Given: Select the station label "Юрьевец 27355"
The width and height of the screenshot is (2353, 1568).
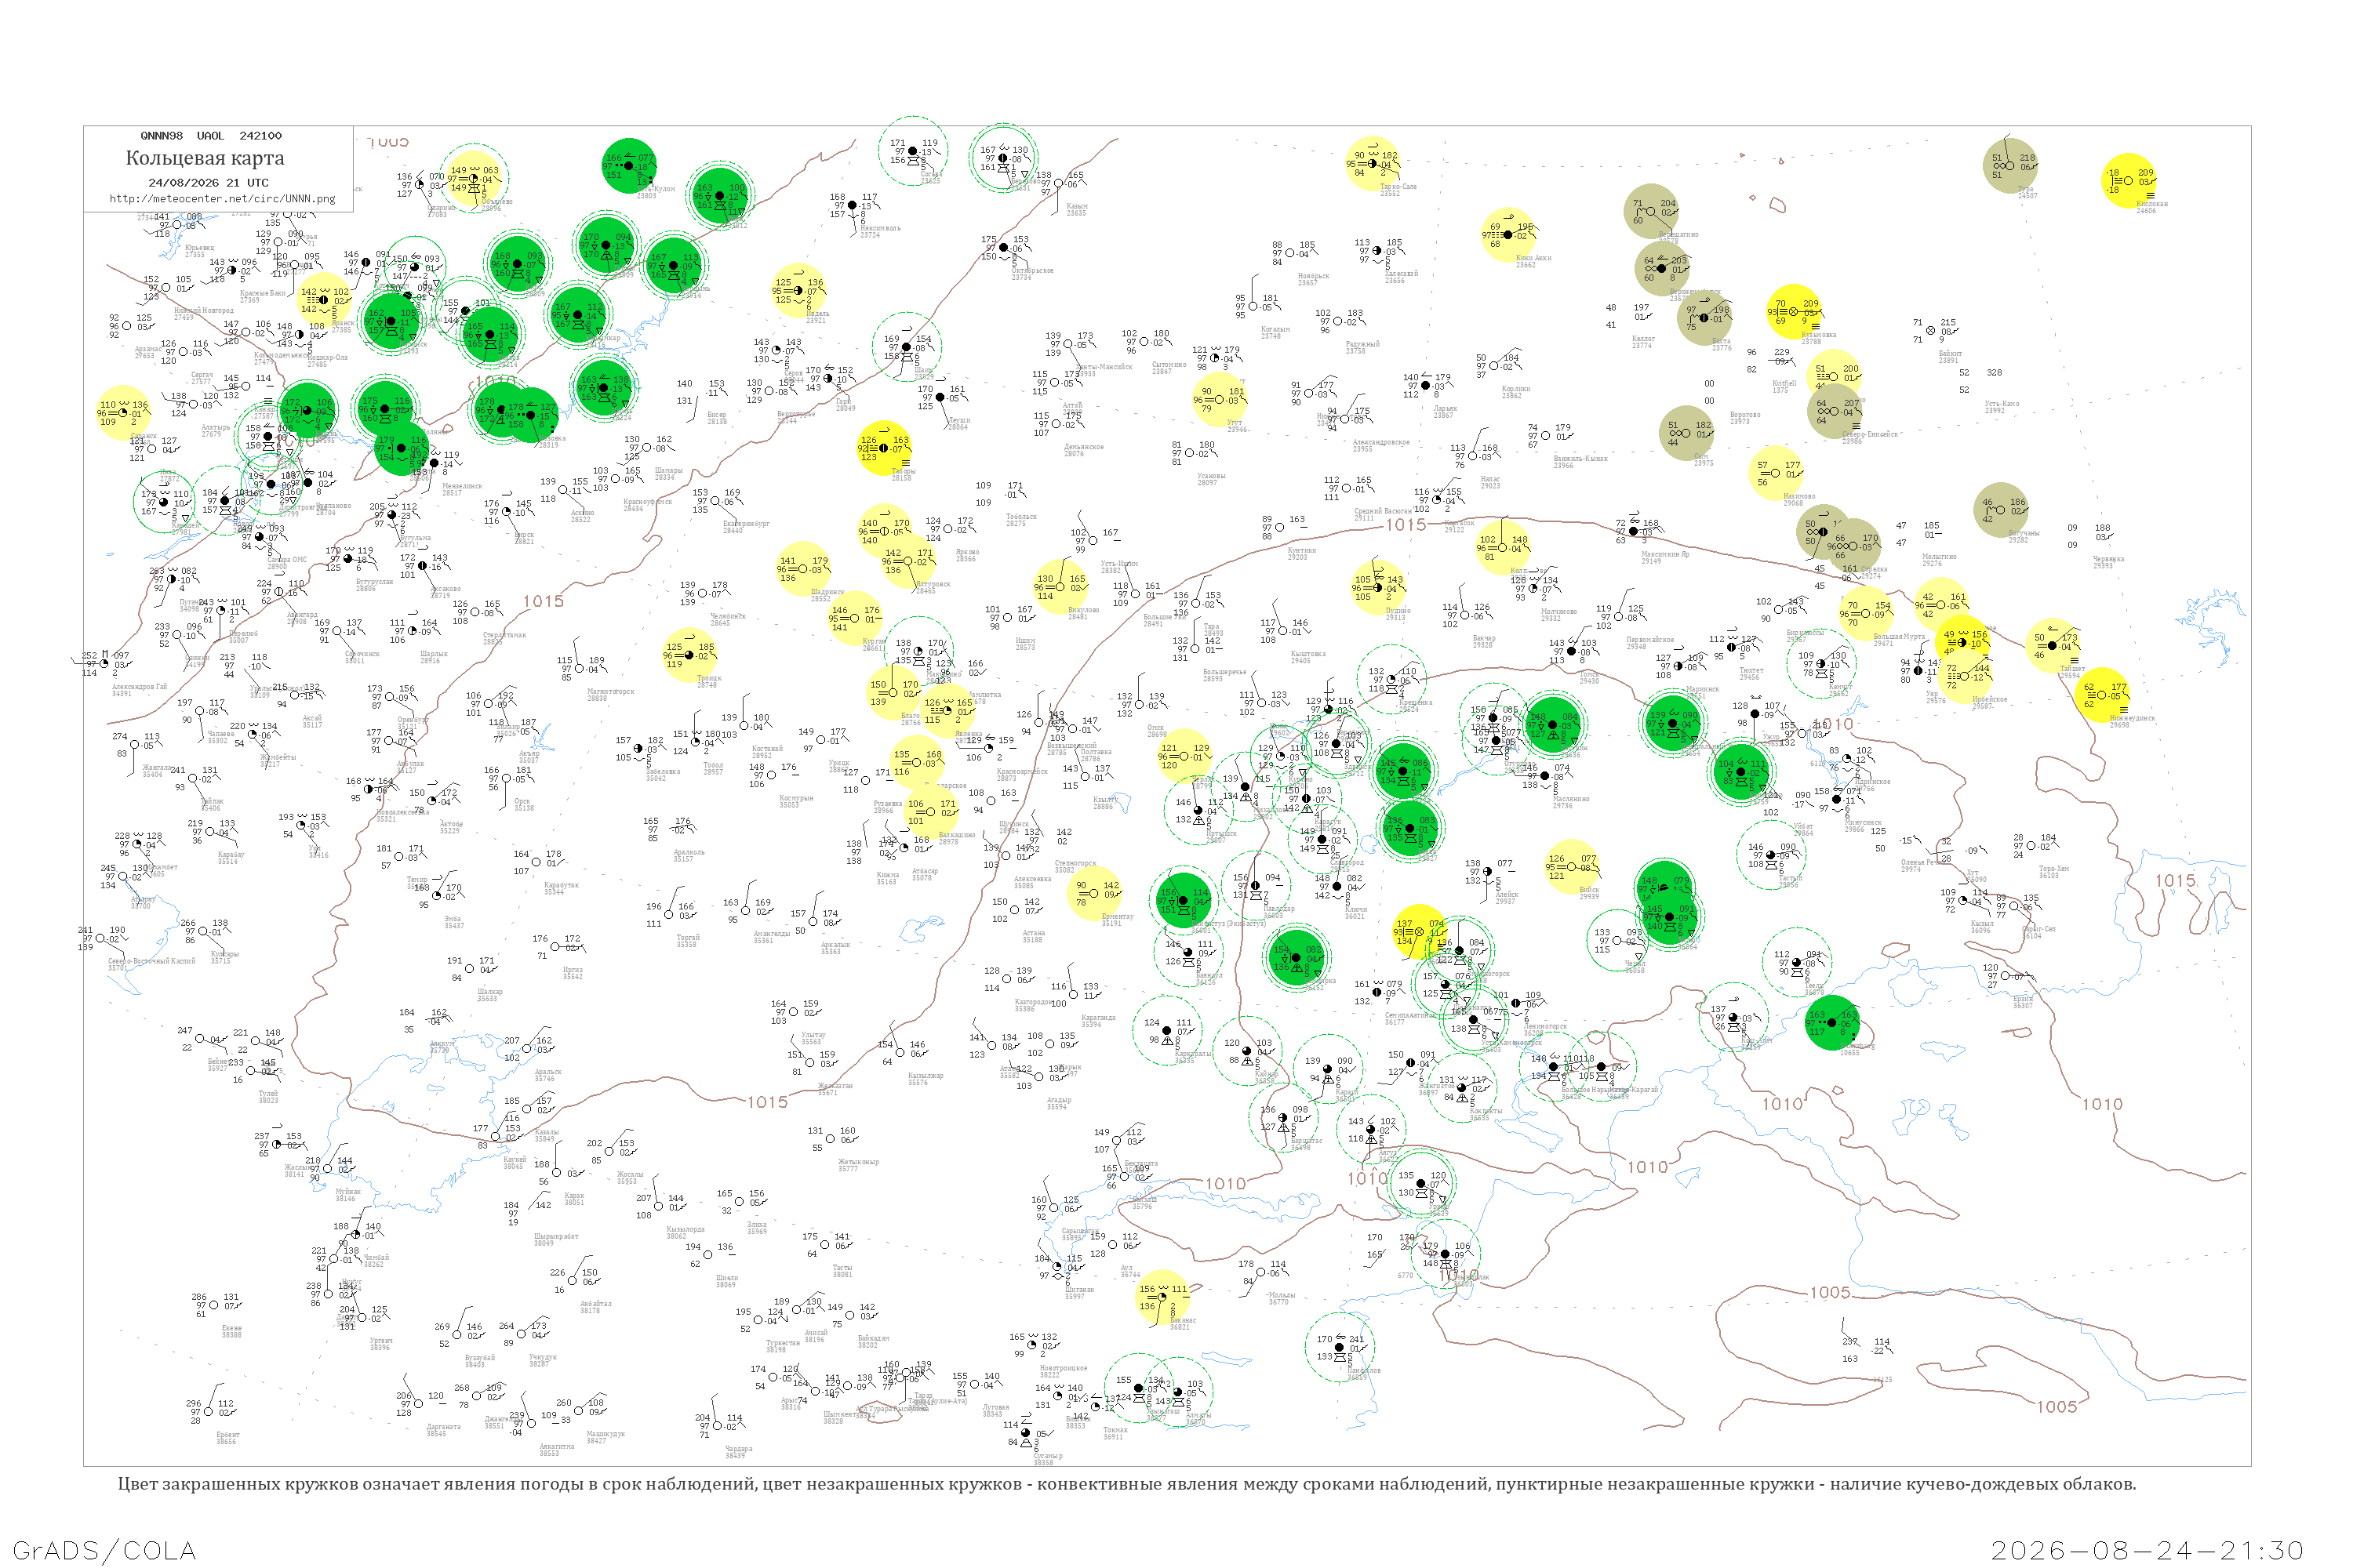Looking at the screenshot, I should tap(199, 251).
